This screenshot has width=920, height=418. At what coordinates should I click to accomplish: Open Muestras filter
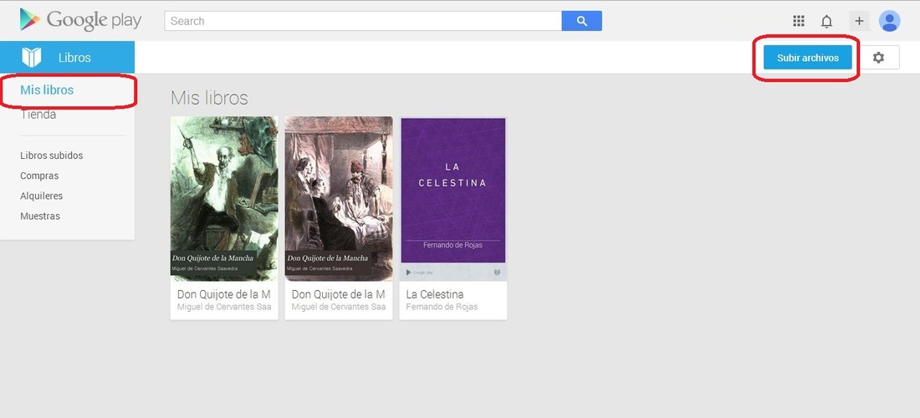40,216
